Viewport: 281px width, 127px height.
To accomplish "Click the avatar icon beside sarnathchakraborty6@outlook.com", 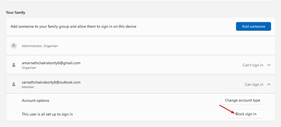I will tap(14, 84).
